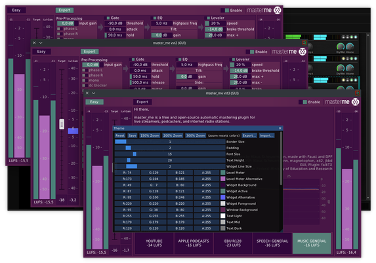
Task: Switch to Expert tab in vst3 window
Action: pyautogui.click(x=142, y=102)
